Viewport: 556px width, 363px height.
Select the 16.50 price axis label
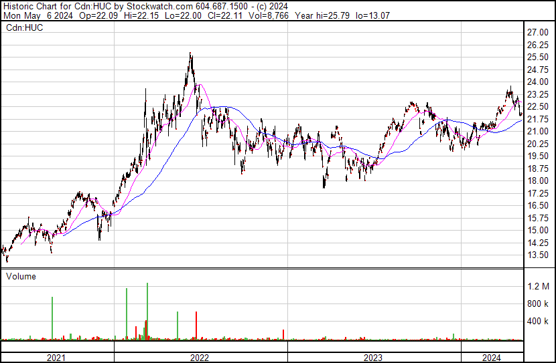(x=537, y=205)
